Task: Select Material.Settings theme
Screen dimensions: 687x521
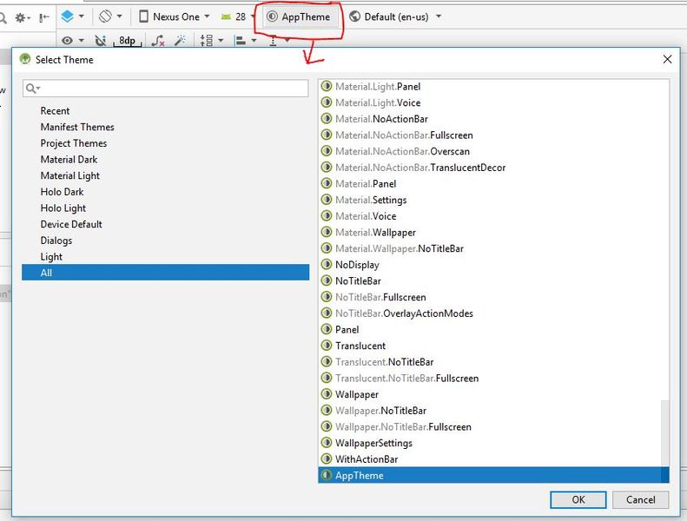Action: pos(371,200)
